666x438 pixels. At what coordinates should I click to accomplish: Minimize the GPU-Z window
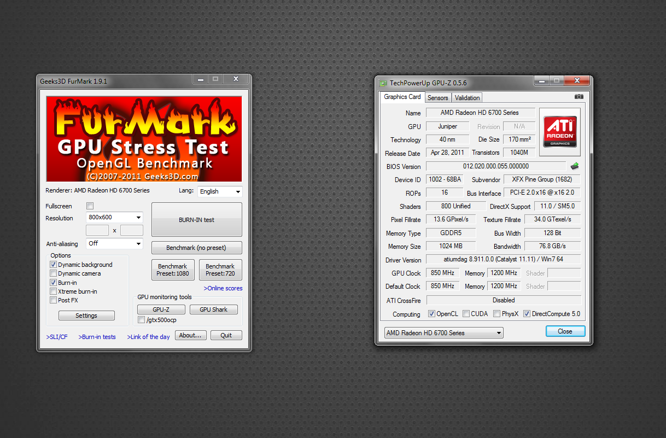[x=541, y=81]
